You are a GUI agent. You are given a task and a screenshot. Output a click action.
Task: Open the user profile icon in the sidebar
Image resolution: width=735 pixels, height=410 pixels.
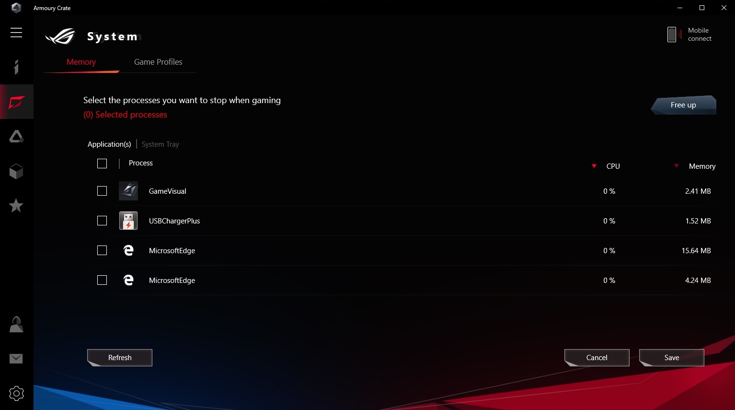pyautogui.click(x=16, y=325)
